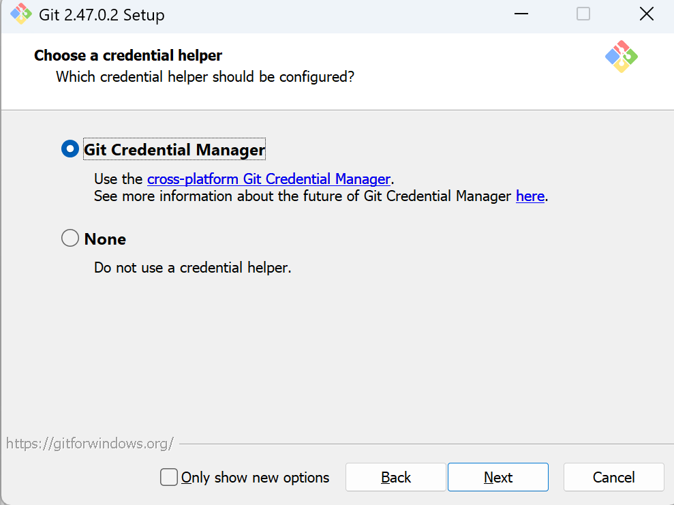674x505 pixels.
Task: Enable the Only show new options checkbox
Action: click(169, 477)
